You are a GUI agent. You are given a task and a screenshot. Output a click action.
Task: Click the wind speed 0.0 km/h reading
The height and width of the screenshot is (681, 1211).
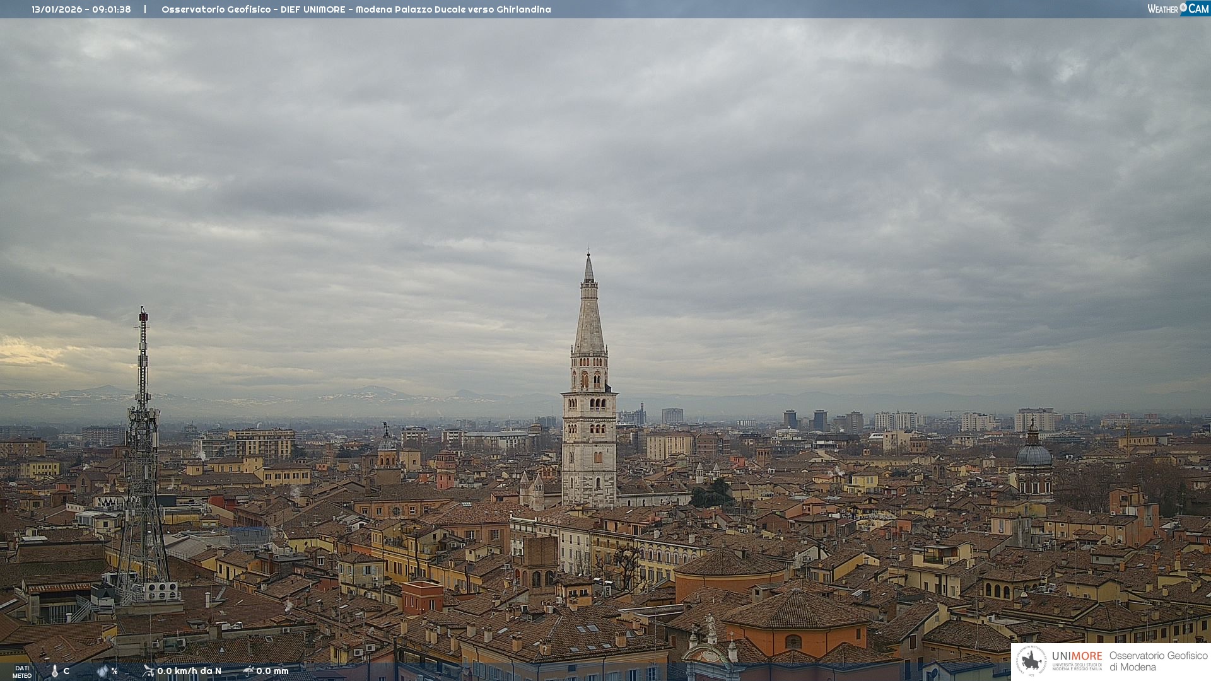[x=189, y=671]
